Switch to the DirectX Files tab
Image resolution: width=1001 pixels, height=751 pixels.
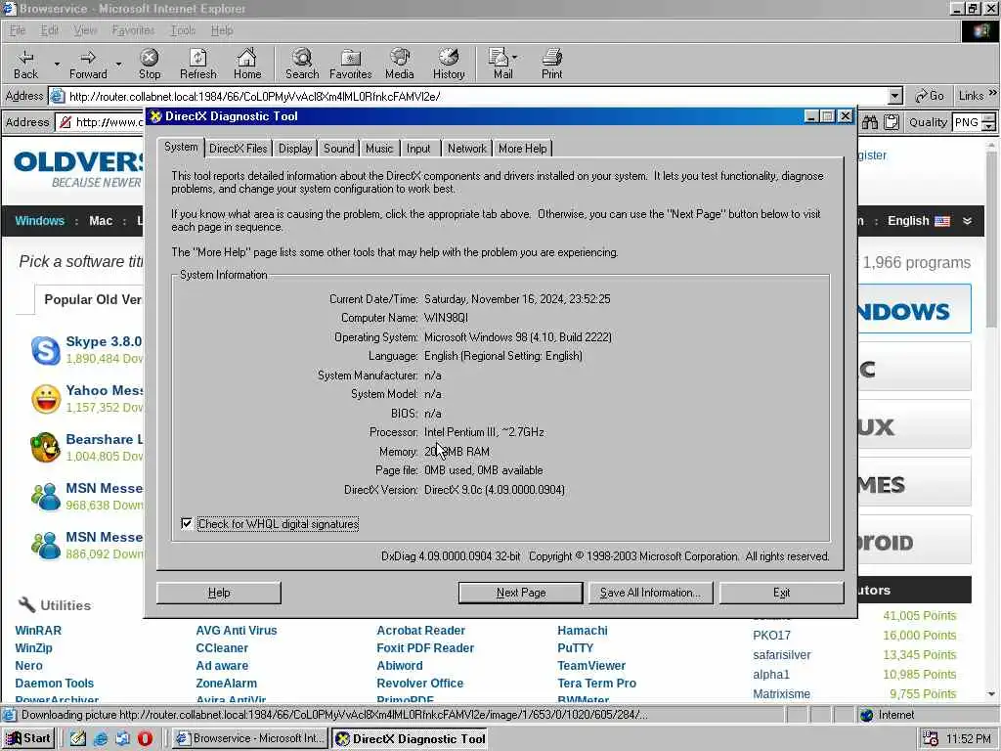tap(239, 149)
